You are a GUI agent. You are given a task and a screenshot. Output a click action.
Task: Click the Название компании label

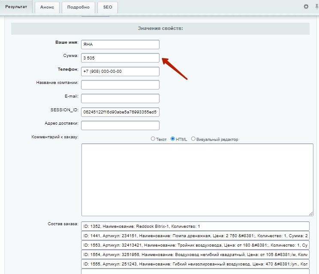click(x=57, y=83)
